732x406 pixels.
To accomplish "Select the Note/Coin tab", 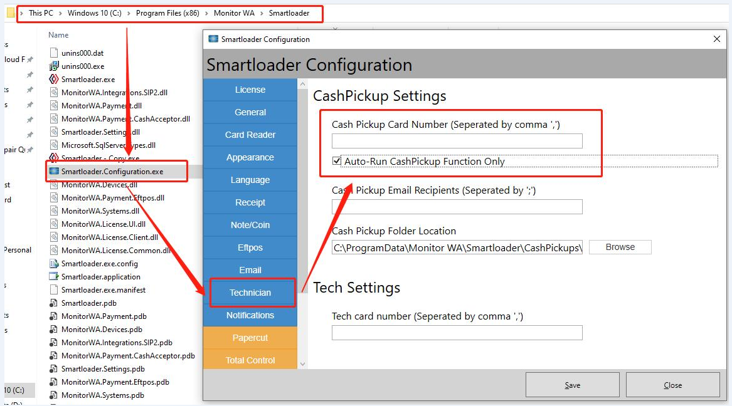I will [x=250, y=225].
